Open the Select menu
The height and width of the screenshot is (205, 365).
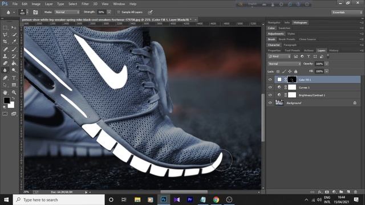pos(72,4)
